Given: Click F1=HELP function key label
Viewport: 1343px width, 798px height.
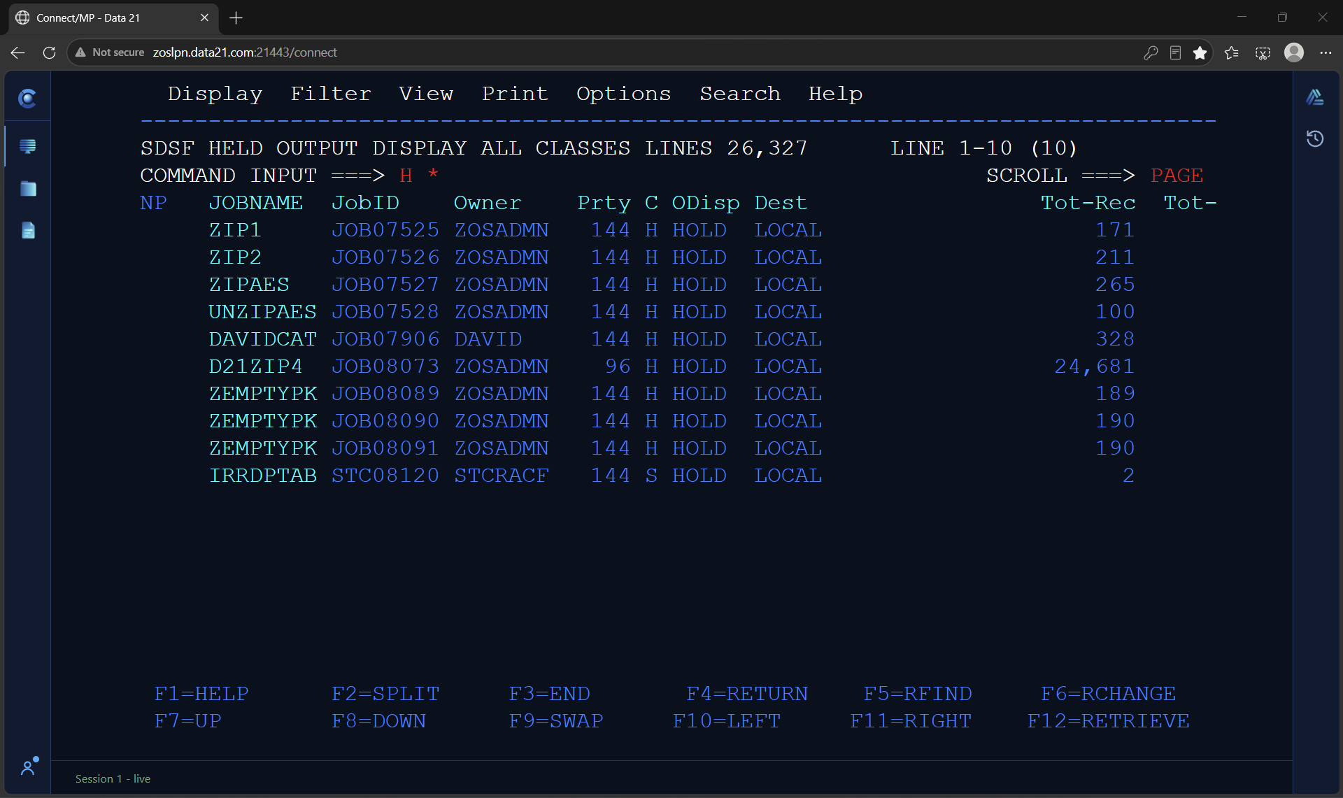Looking at the screenshot, I should 201,694.
